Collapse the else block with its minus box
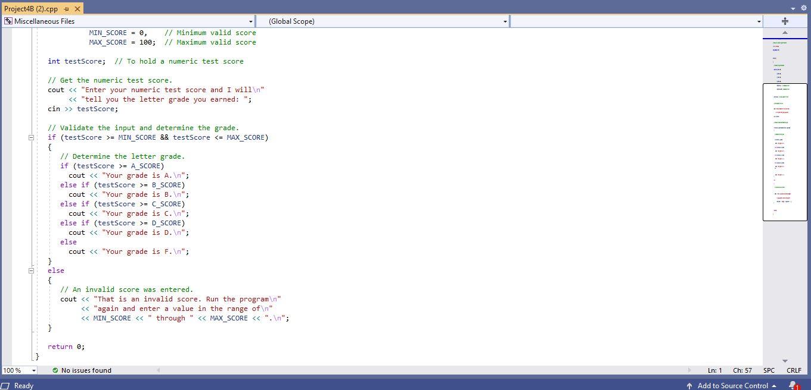This screenshot has width=811, height=390. click(x=31, y=271)
